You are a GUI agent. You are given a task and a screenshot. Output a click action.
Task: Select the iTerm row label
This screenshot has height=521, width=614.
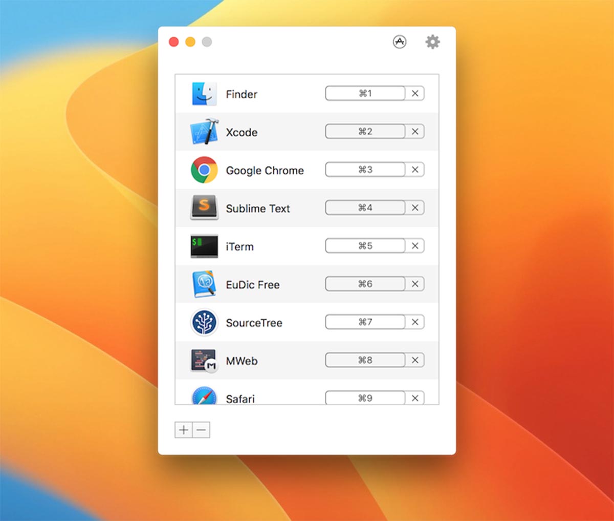[240, 246]
